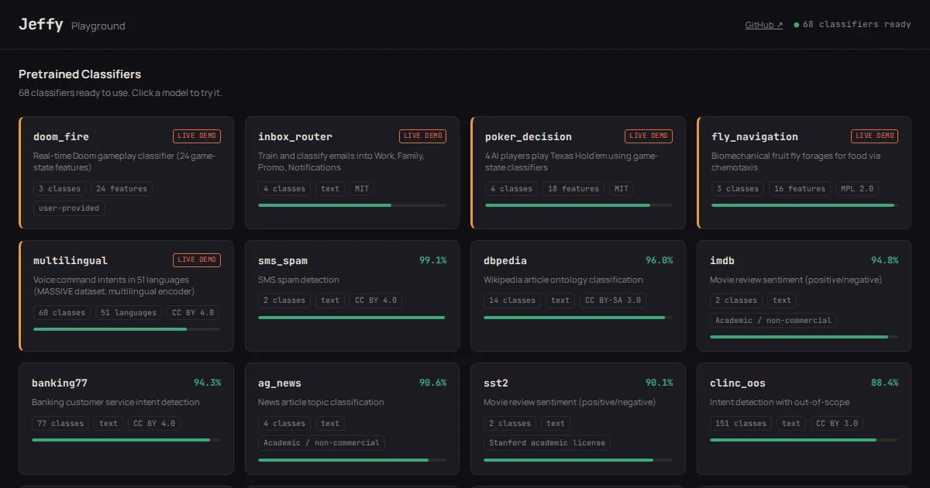
Task: Click the green classifiers-ready status dot
Action: click(x=796, y=25)
